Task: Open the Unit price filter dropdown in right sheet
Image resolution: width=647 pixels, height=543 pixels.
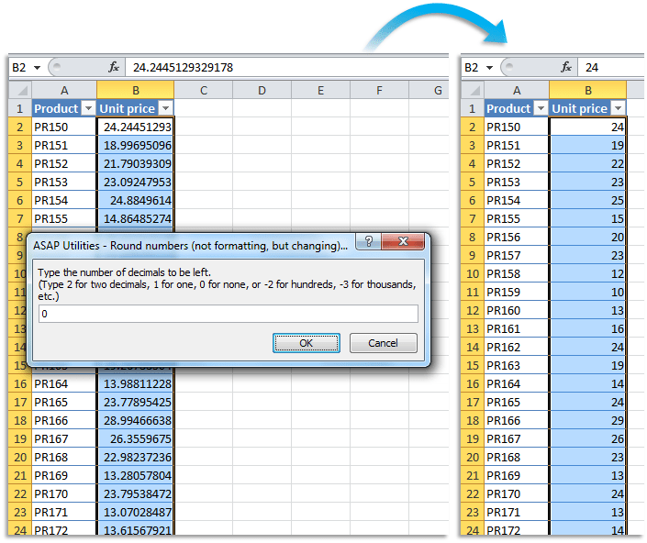Action: pos(618,108)
